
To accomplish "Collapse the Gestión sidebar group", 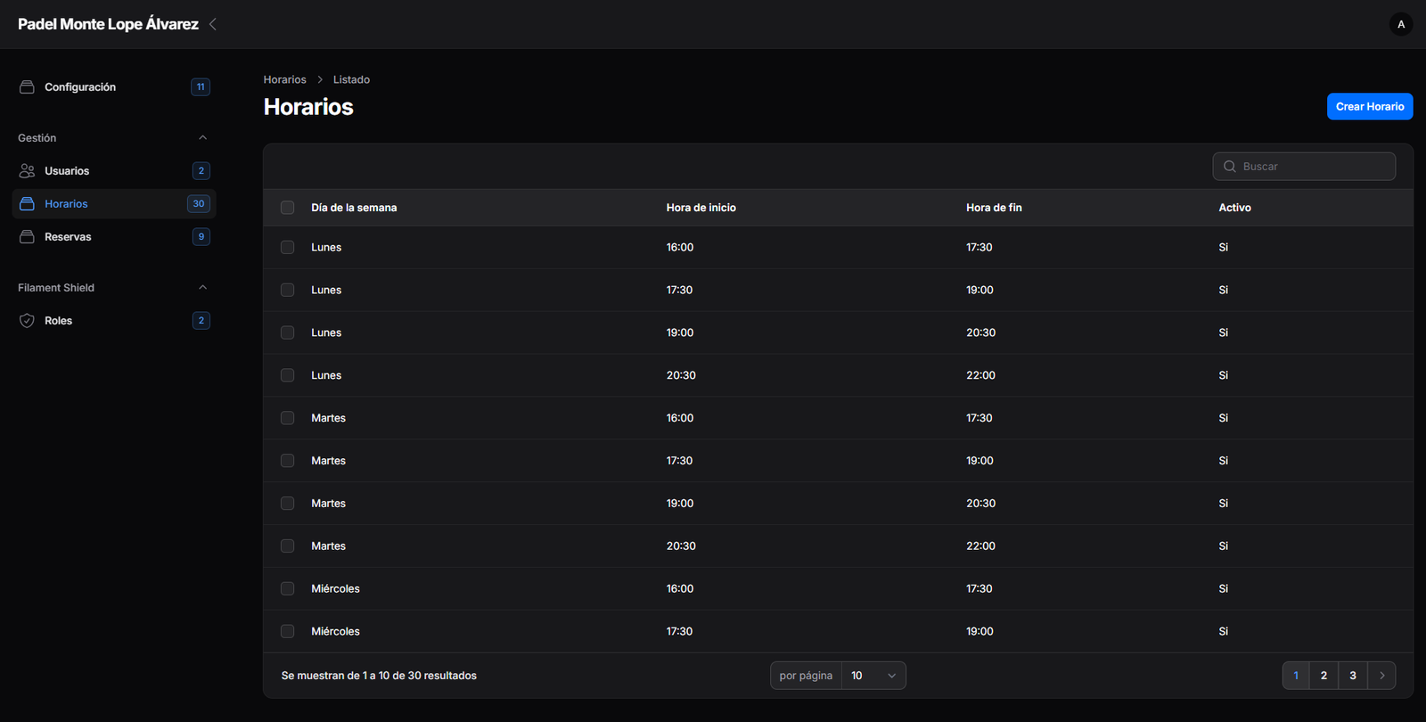I will pos(202,138).
